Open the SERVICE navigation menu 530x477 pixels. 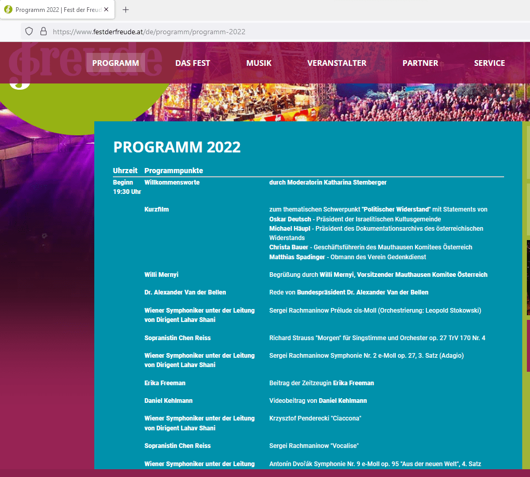[489, 63]
